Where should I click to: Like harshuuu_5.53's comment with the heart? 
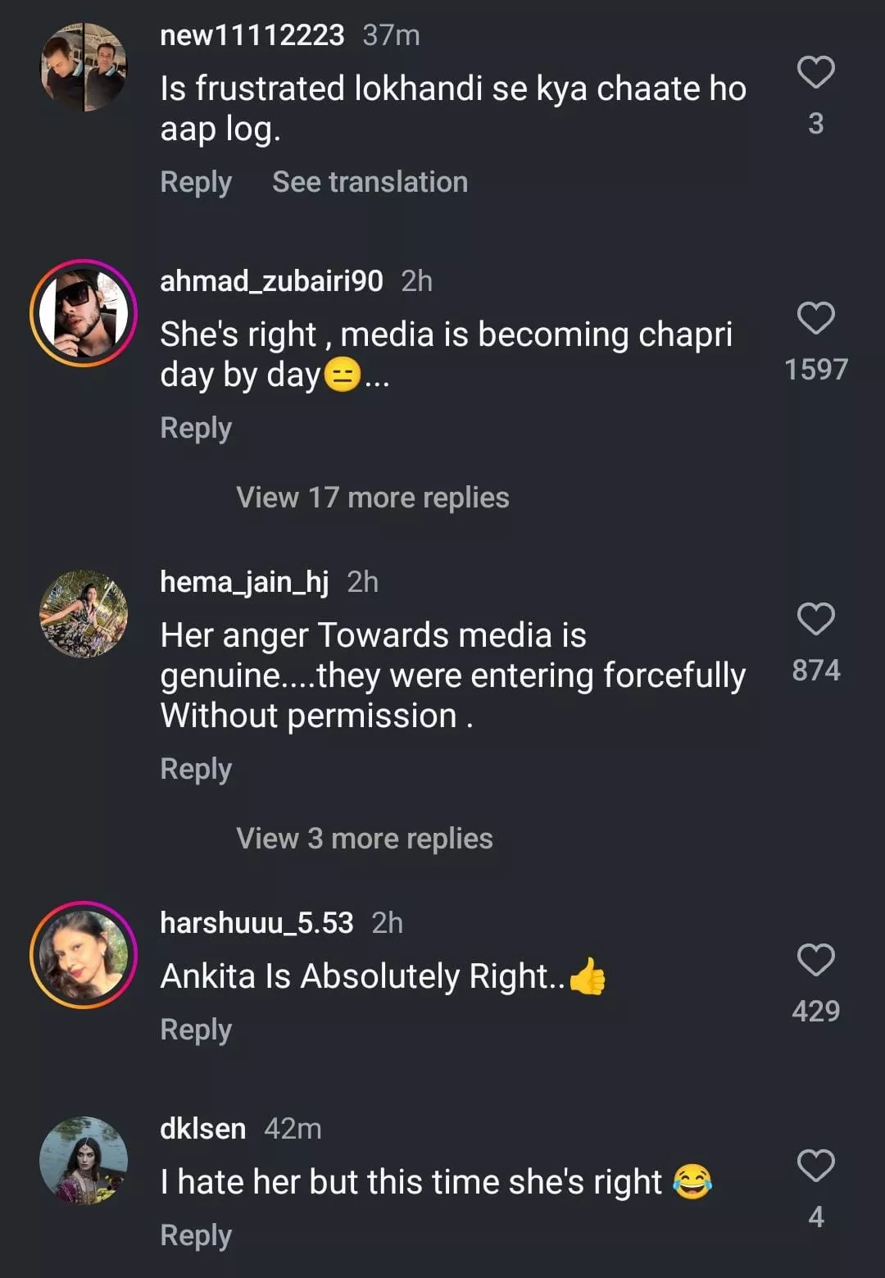pyautogui.click(x=815, y=960)
